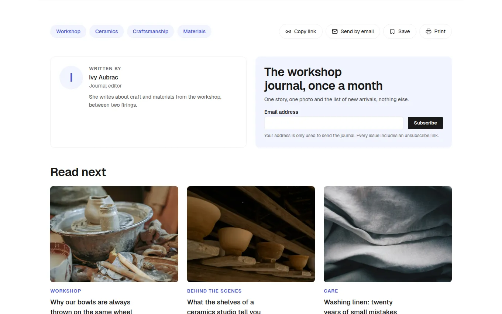Viewport: 502px width, 314px height.
Task: Click the 'WRITTEN BY' label
Action: pos(105,68)
